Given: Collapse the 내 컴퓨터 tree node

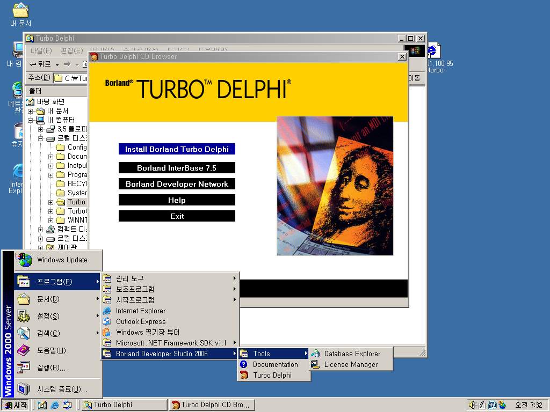Looking at the screenshot, I should [x=31, y=120].
